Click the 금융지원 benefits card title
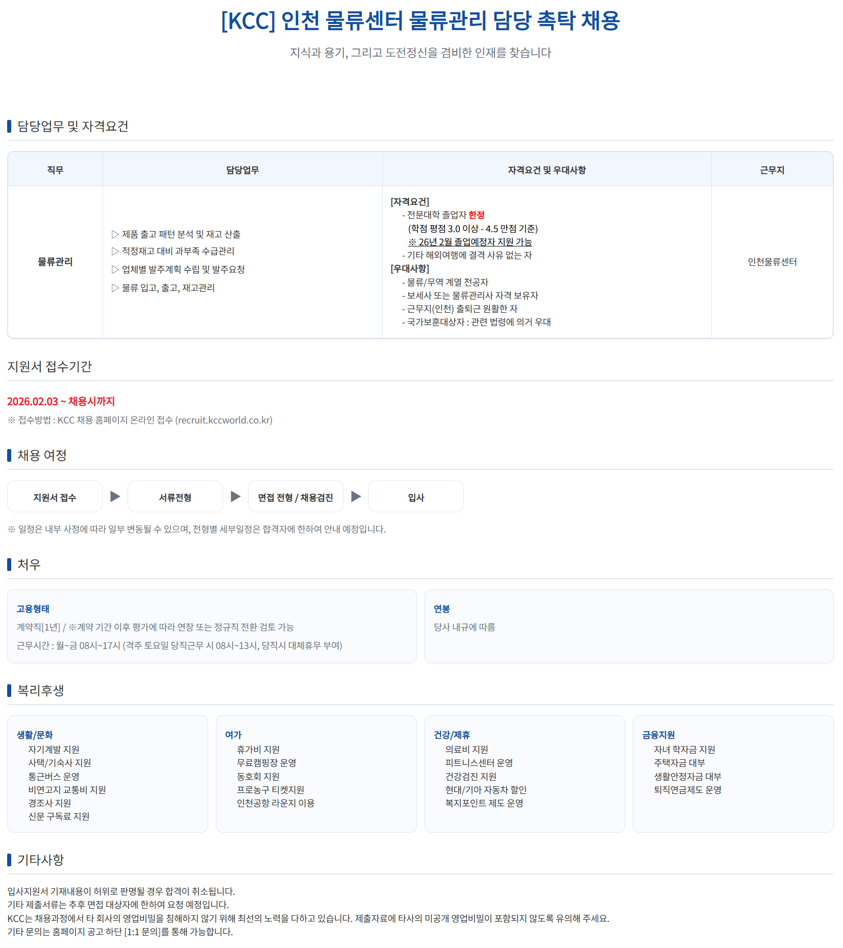This screenshot has width=843, height=948. pyautogui.click(x=658, y=735)
